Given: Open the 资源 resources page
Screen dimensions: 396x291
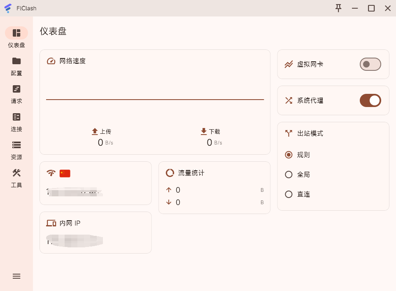Looking at the screenshot, I should click(16, 145).
